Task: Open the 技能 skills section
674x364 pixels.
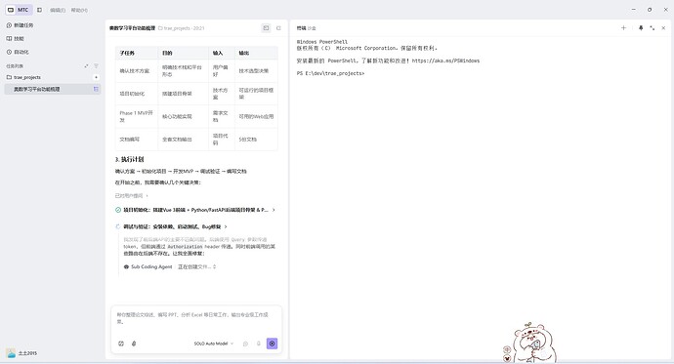Action: tap(15, 39)
